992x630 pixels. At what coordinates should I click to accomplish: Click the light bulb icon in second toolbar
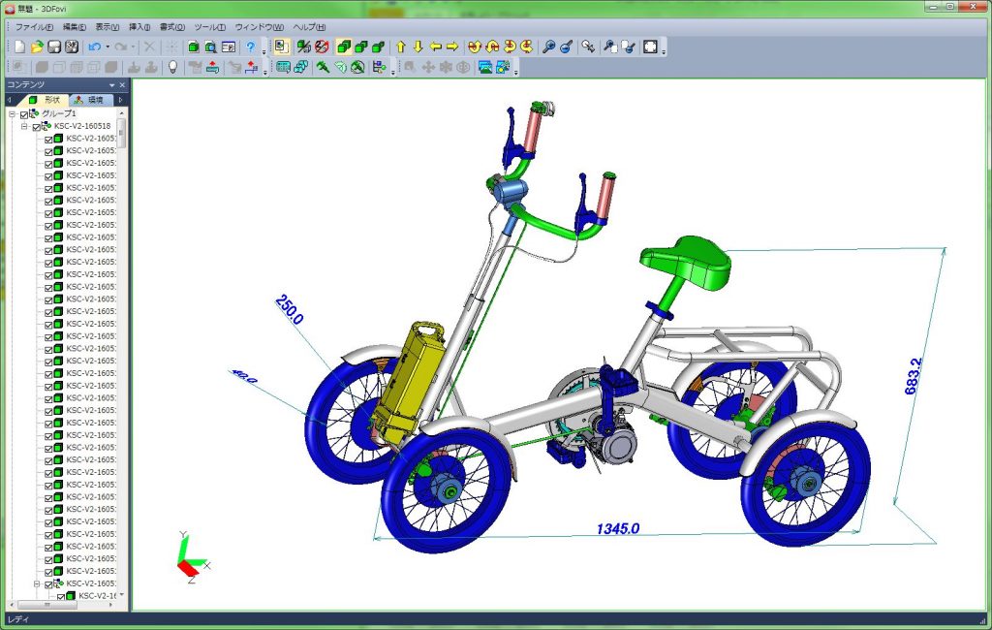click(173, 67)
